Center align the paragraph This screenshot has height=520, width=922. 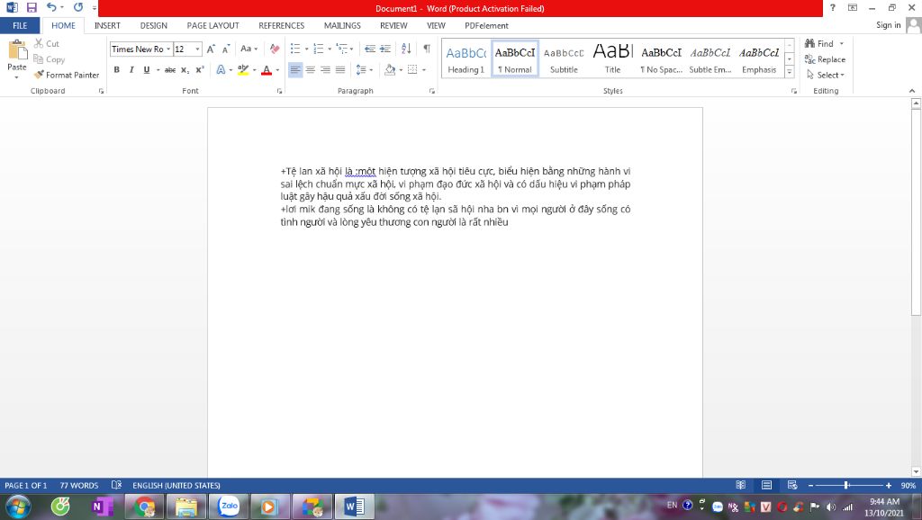coord(311,69)
